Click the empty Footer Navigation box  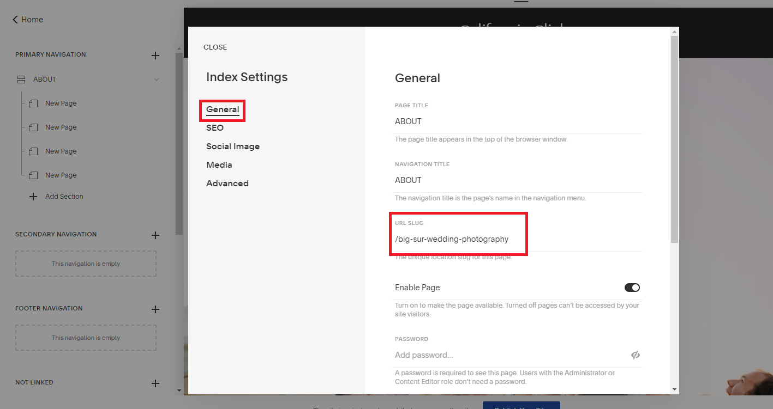pos(86,338)
